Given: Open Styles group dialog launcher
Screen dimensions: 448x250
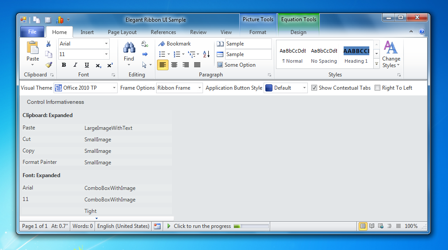Looking at the screenshot, I should [399, 75].
